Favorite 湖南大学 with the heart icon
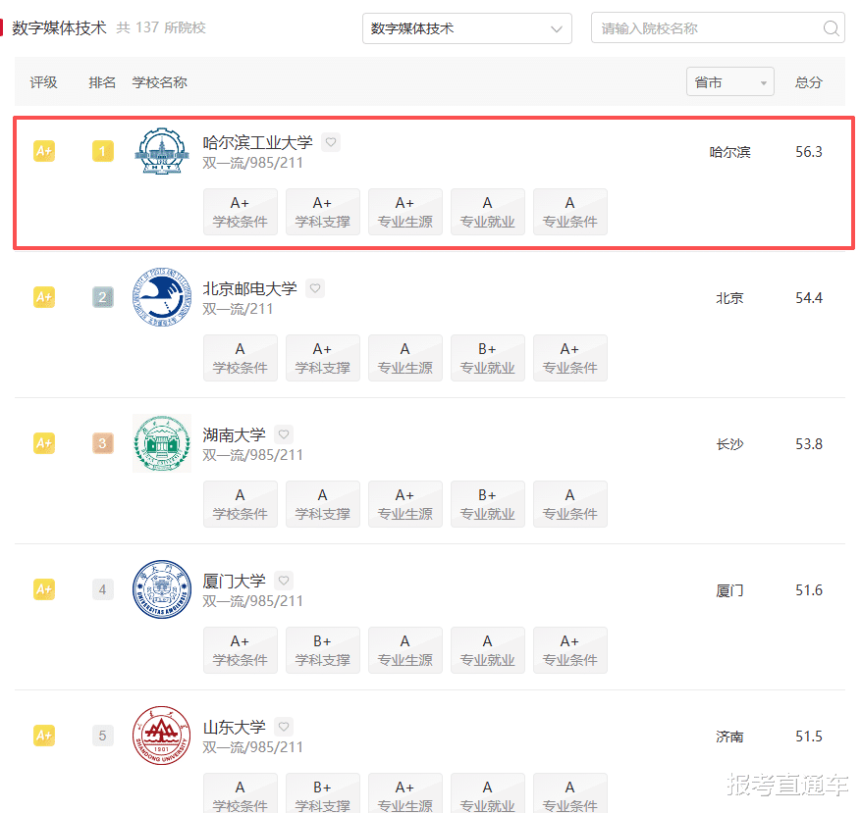Image resolution: width=861 pixels, height=813 pixels. (x=284, y=435)
